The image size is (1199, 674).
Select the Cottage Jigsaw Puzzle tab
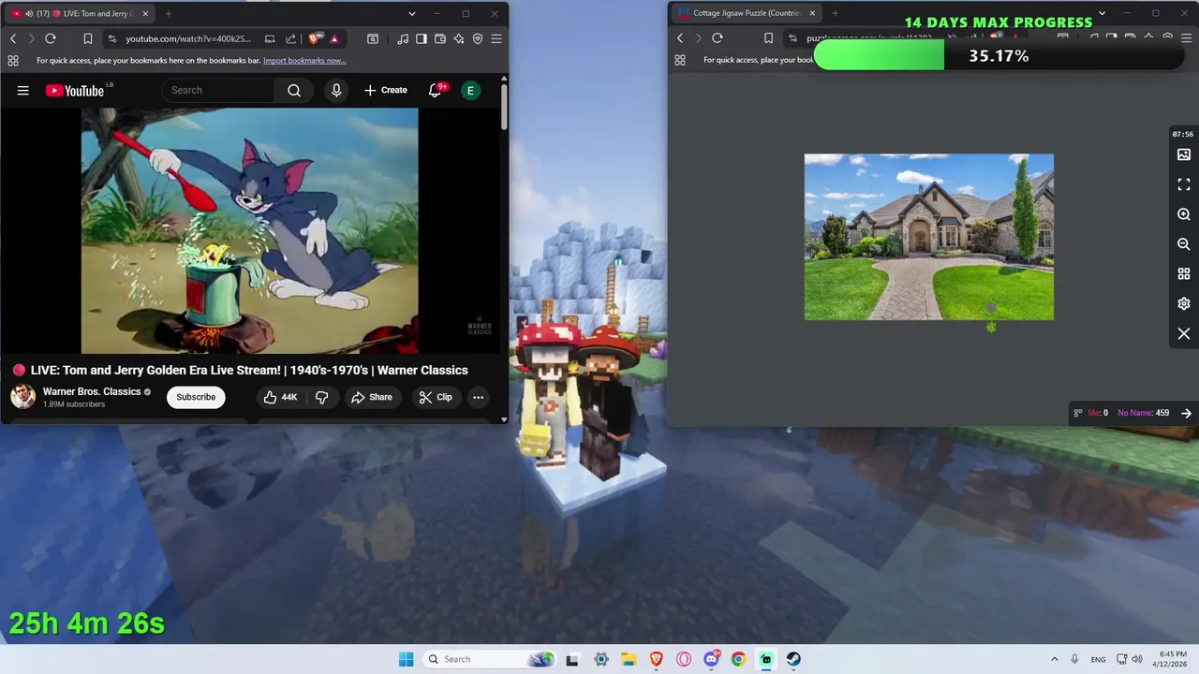(748, 13)
